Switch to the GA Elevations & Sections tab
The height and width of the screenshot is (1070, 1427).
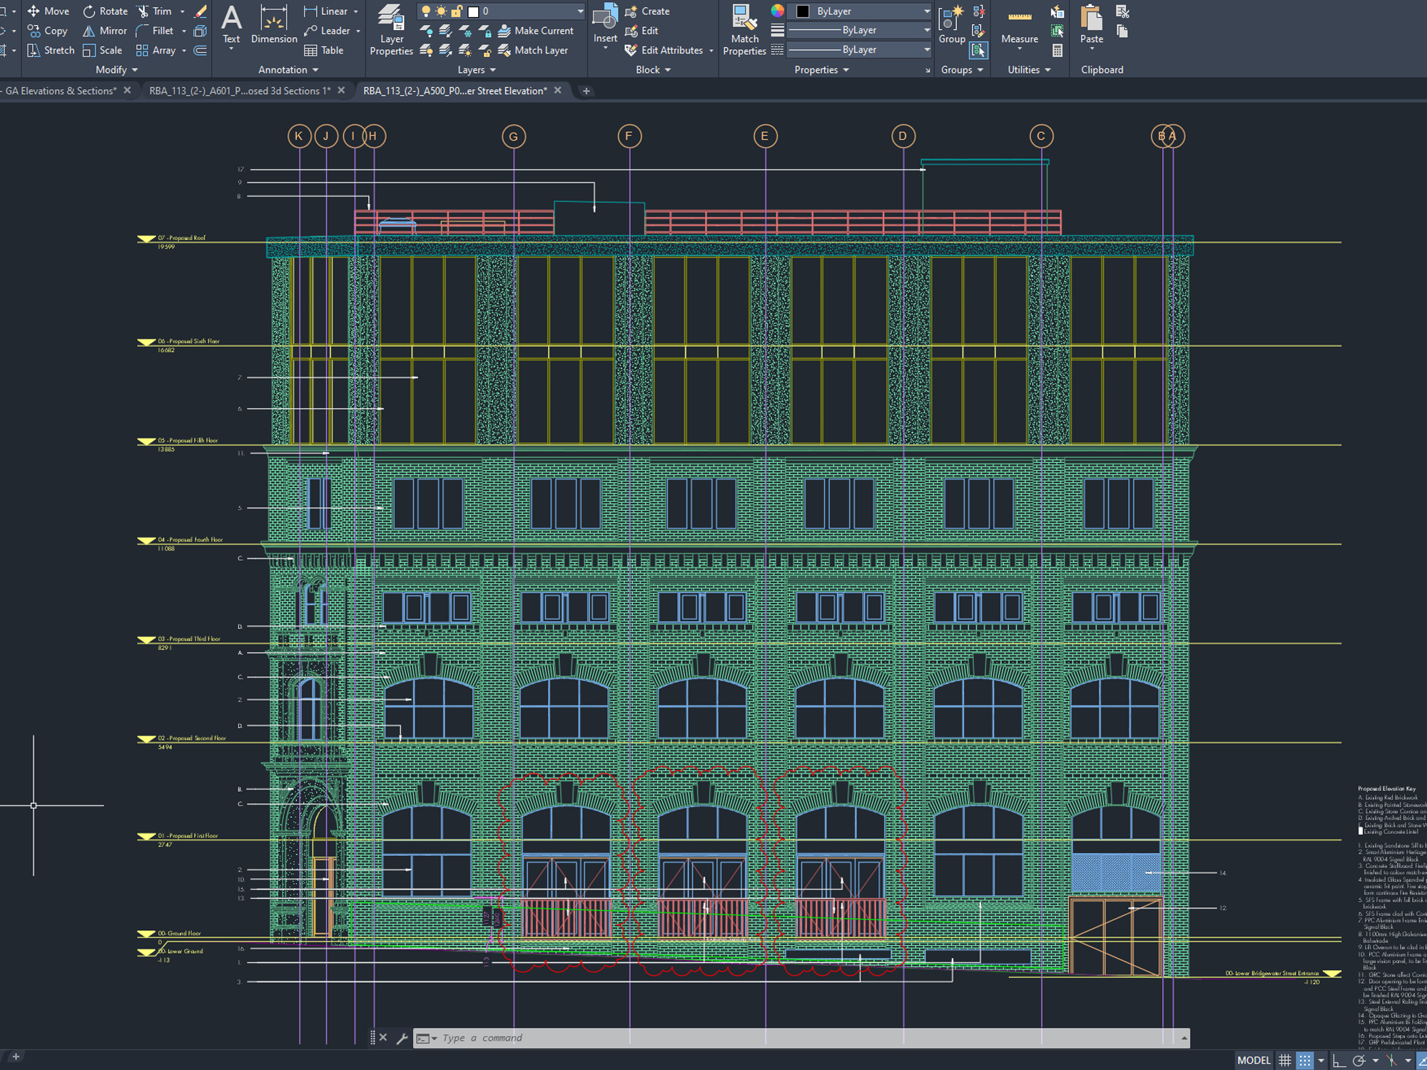[x=61, y=91]
